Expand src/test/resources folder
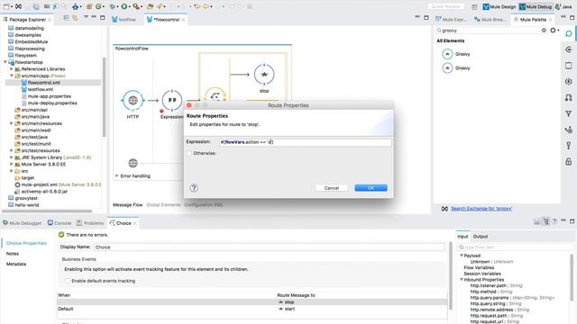Image resolution: width=577 pixels, height=324 pixels. [x=12, y=150]
